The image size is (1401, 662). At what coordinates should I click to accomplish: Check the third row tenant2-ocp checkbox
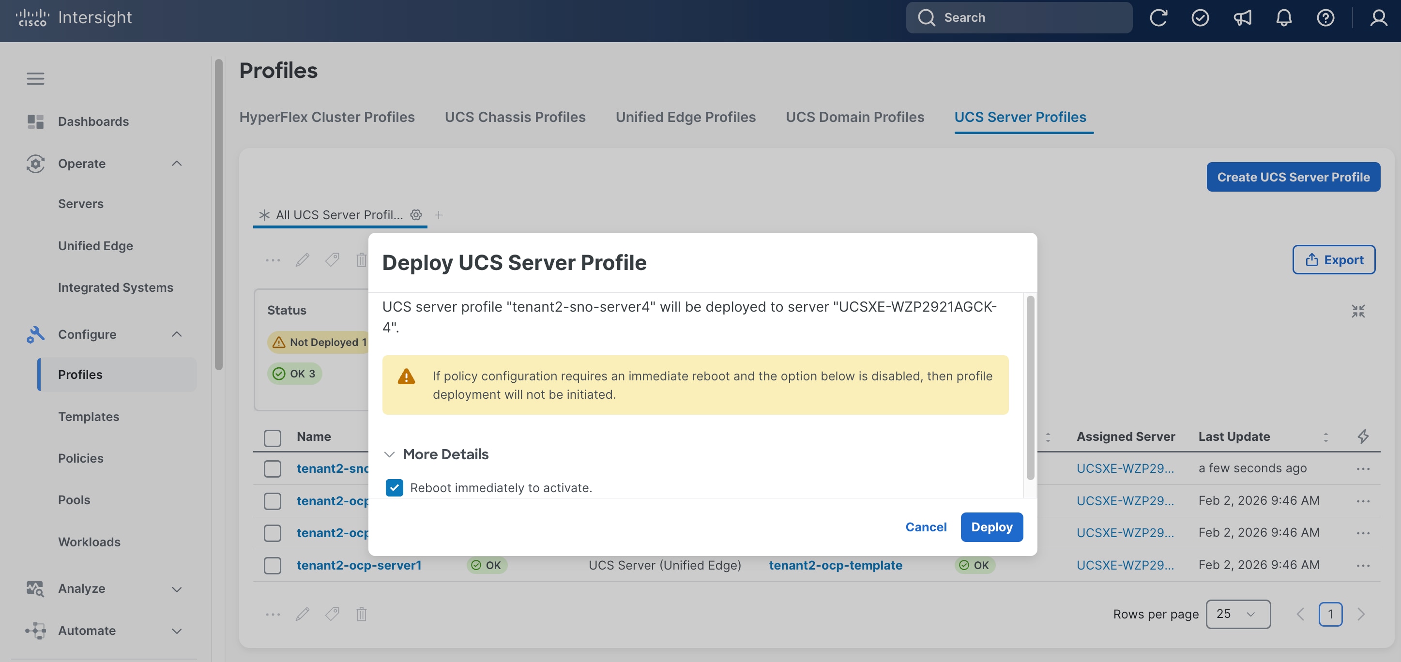tap(273, 533)
